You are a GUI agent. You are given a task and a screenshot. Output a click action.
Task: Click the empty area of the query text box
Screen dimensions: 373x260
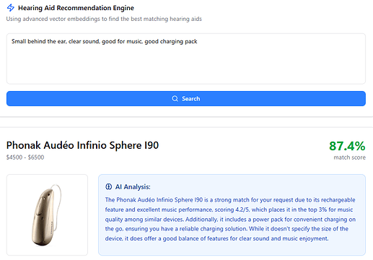click(x=186, y=66)
